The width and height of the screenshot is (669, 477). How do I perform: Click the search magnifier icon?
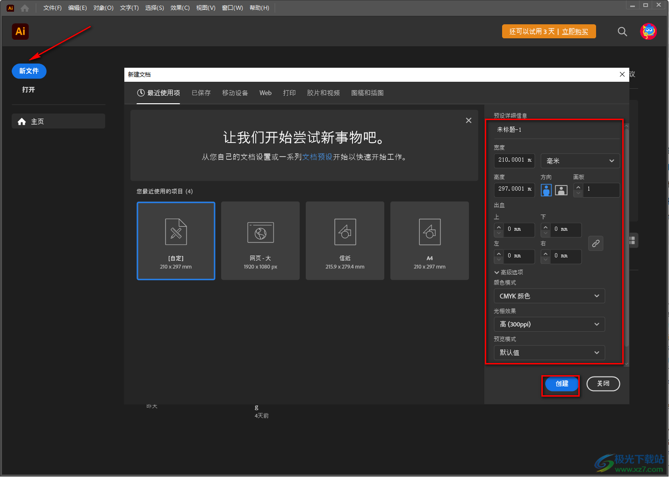622,32
